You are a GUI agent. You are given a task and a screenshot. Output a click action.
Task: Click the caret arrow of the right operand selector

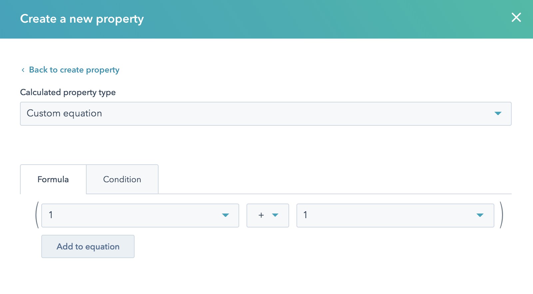[480, 216]
